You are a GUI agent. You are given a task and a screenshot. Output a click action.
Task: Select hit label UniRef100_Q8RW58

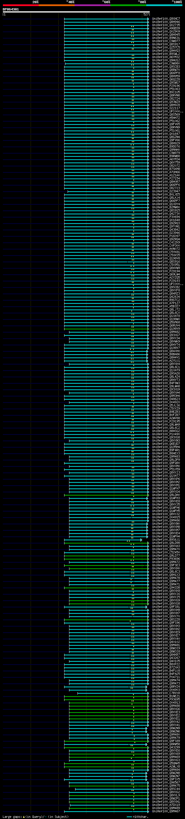pyautogui.click(x=166, y=744)
